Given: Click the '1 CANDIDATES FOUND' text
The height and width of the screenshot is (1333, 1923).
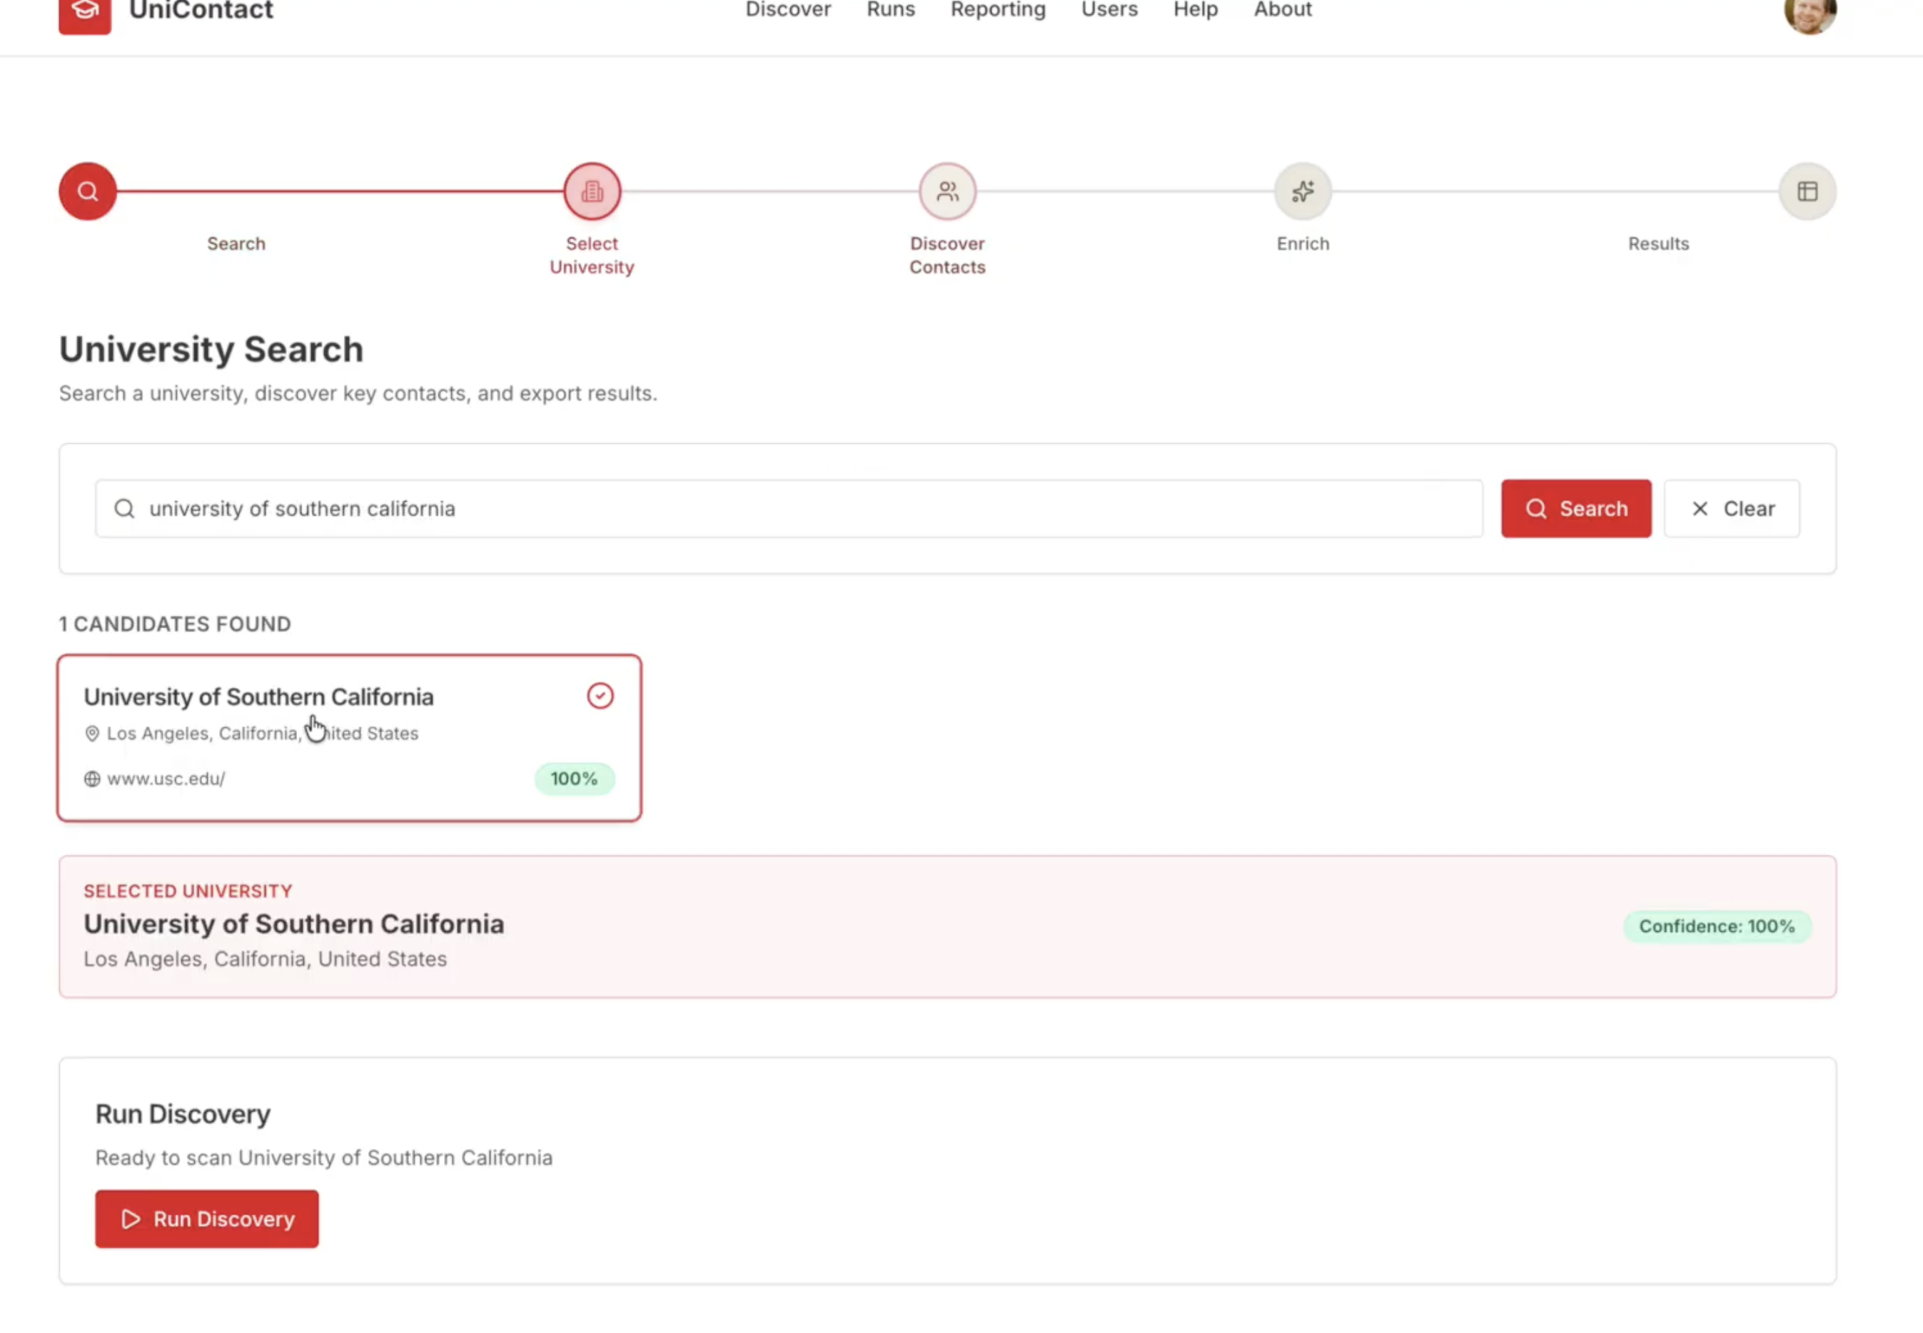Looking at the screenshot, I should pyautogui.click(x=175, y=624).
